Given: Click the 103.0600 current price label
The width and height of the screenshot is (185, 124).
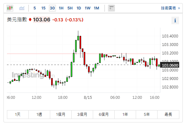Looking at the screenshot, I should [x=170, y=65].
